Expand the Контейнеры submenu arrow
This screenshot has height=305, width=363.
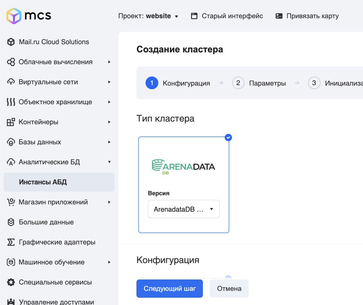click(109, 122)
